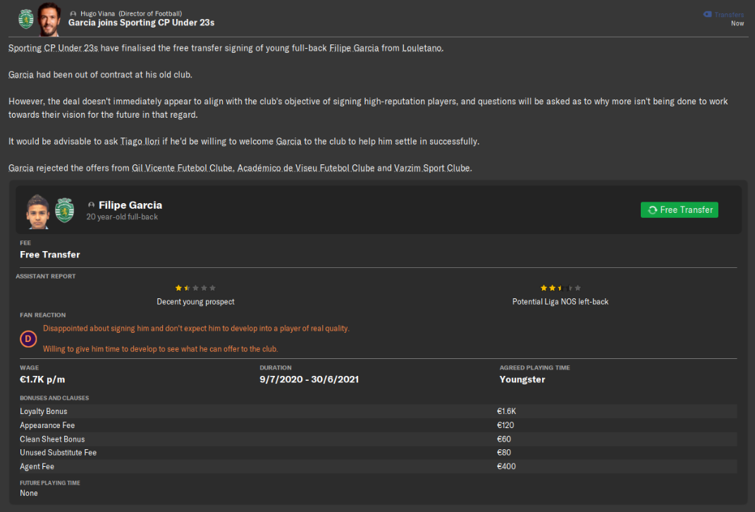The image size is (755, 512).
Task: Click the 'Willing to give him time' fan reaction line
Action: pyautogui.click(x=160, y=349)
